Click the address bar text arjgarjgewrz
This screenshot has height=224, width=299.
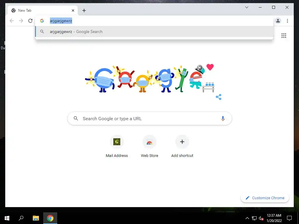61,21
